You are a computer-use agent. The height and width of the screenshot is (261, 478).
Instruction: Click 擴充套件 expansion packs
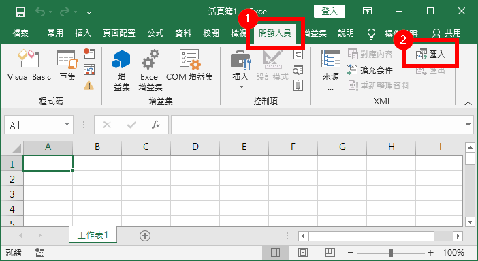[370, 70]
